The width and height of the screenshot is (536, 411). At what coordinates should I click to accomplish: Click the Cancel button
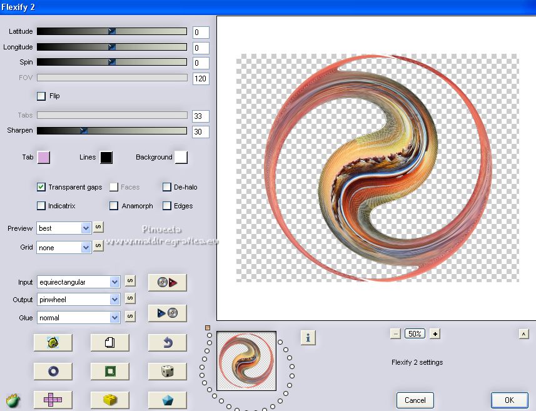pyautogui.click(x=415, y=400)
